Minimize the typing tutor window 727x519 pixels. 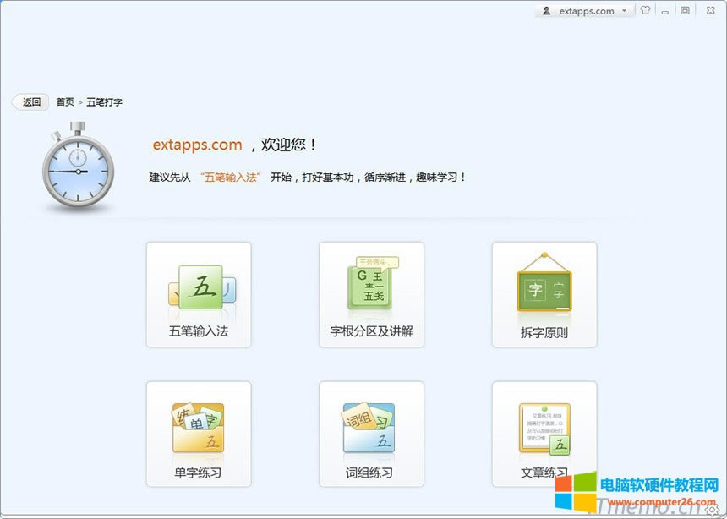tap(665, 11)
